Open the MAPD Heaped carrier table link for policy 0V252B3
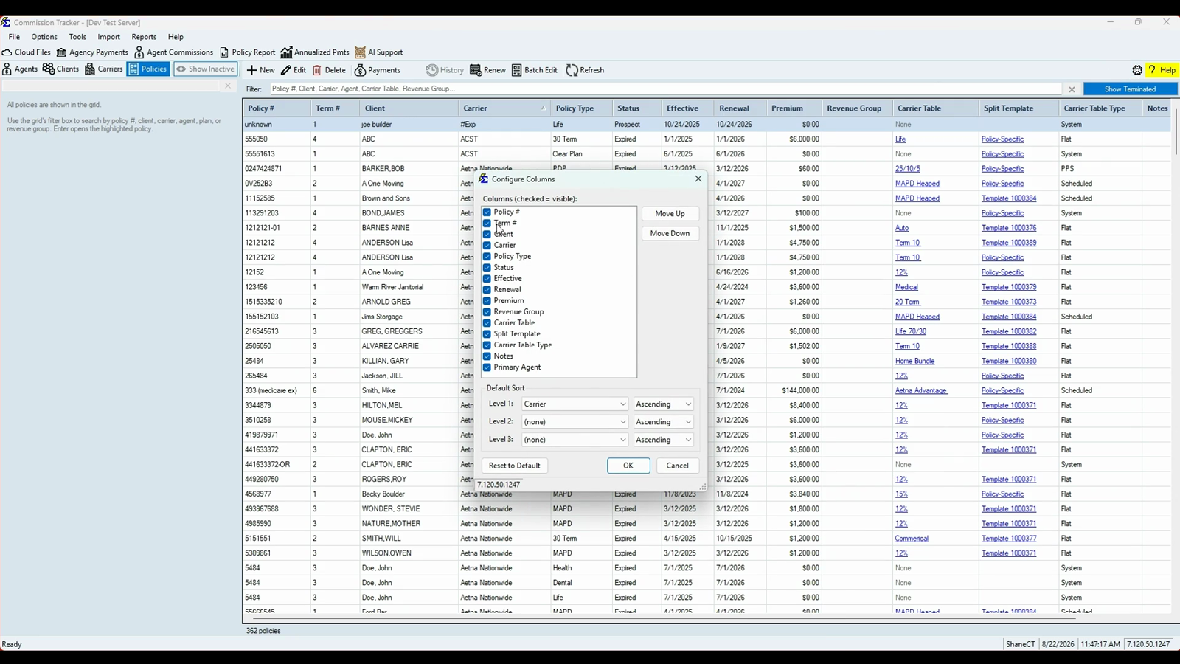The width and height of the screenshot is (1180, 664). [917, 184]
